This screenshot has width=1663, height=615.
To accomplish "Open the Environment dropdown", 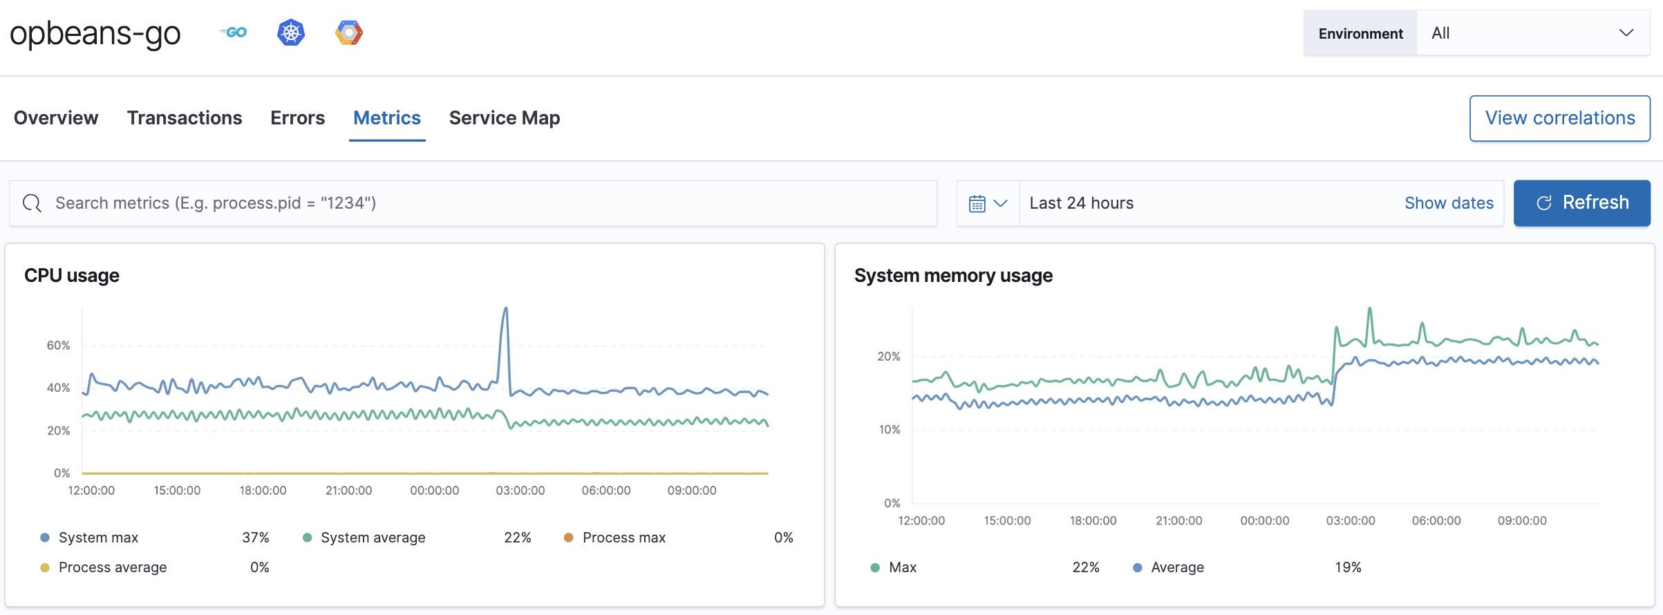I will tap(1532, 33).
